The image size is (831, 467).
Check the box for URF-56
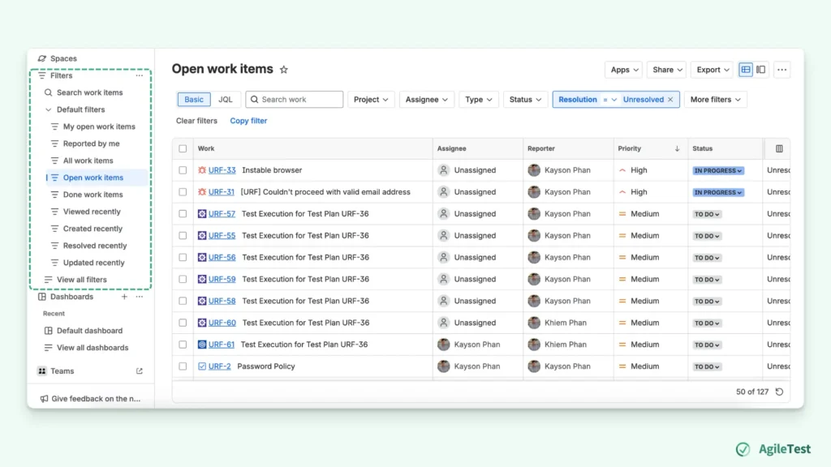(x=183, y=257)
